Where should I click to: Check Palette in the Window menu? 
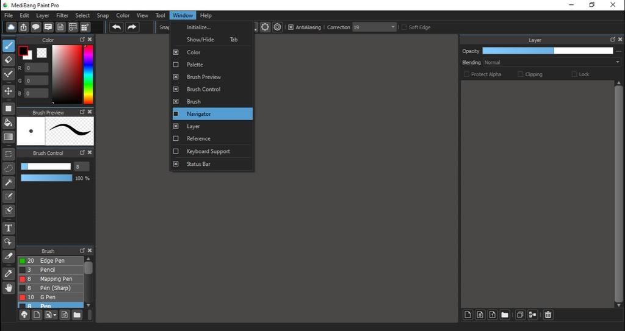(x=176, y=65)
